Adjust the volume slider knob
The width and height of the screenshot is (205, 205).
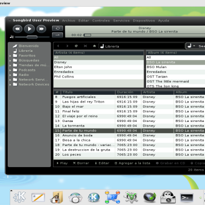tap(32, 37)
